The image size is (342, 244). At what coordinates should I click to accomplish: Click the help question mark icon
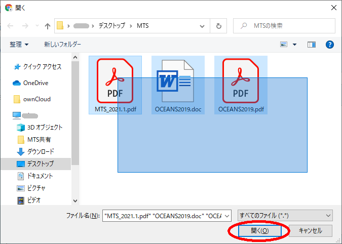pyautogui.click(x=329, y=45)
